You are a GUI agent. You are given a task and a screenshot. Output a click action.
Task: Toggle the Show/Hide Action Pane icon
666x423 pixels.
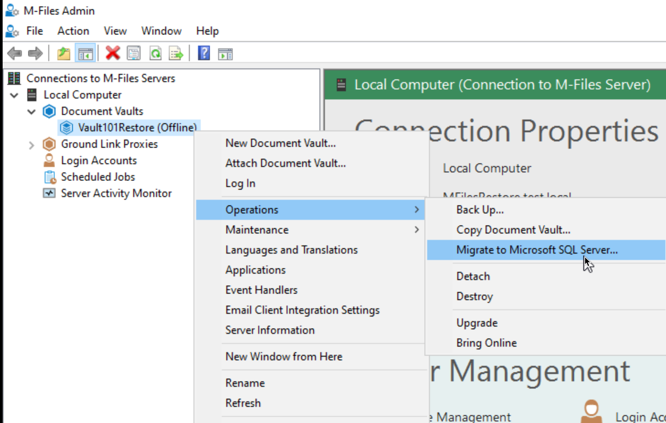pos(225,54)
